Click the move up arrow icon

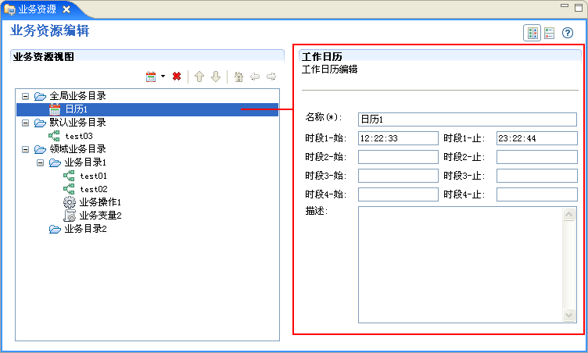[x=199, y=77]
